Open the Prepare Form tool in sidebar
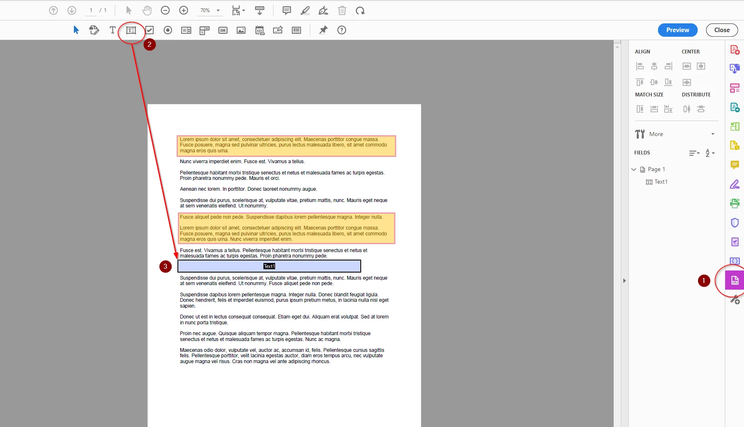This screenshot has width=744, height=427. [x=735, y=280]
